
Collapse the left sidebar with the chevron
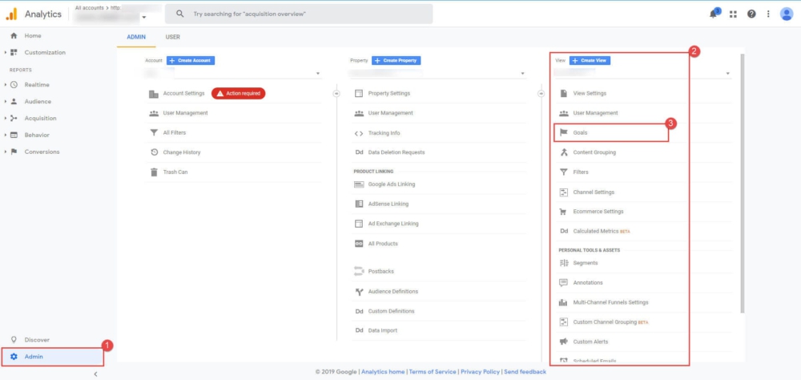point(95,374)
